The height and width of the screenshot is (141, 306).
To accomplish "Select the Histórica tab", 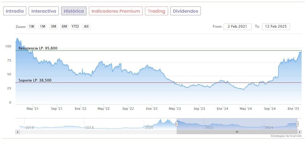I will (x=74, y=11).
